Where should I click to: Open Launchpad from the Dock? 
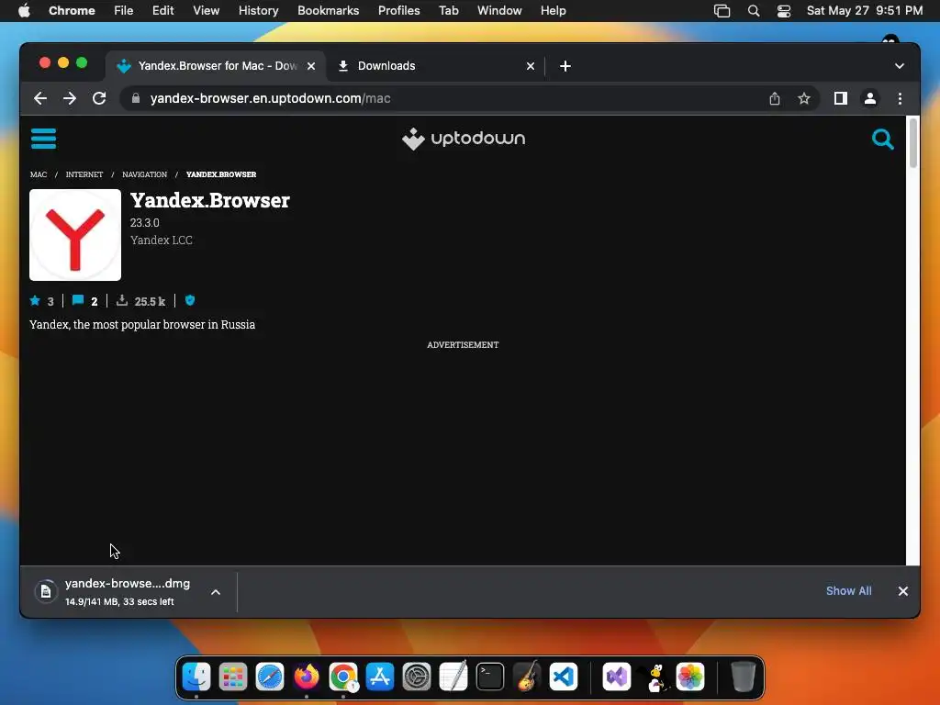233,677
